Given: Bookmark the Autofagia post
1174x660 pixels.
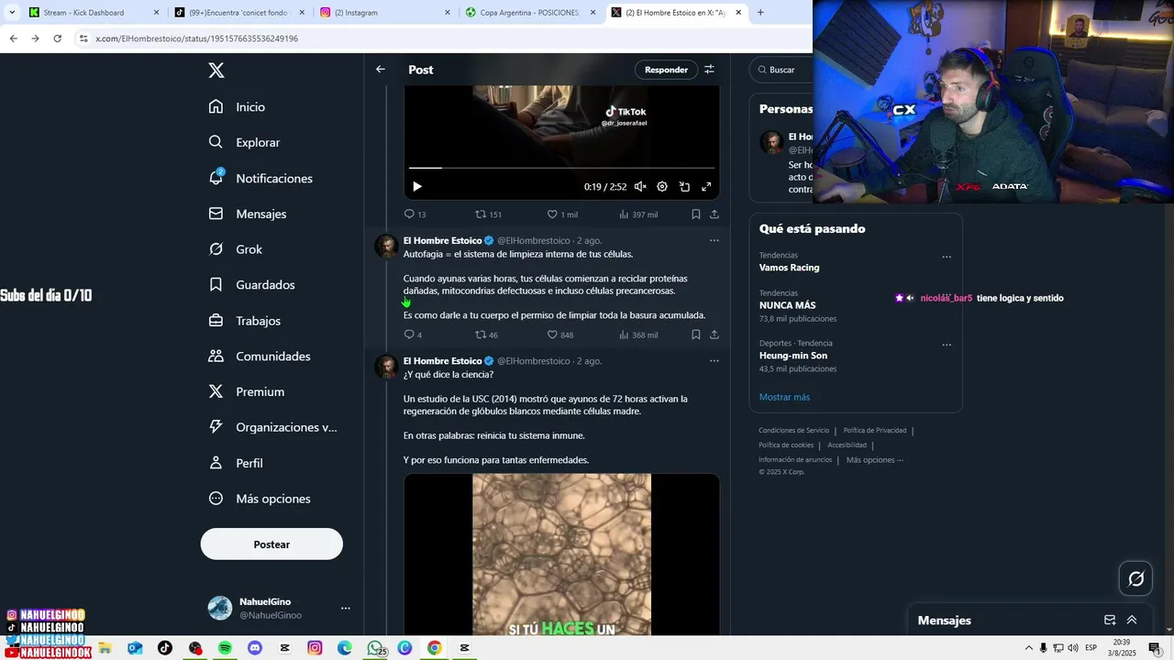Looking at the screenshot, I should point(696,335).
